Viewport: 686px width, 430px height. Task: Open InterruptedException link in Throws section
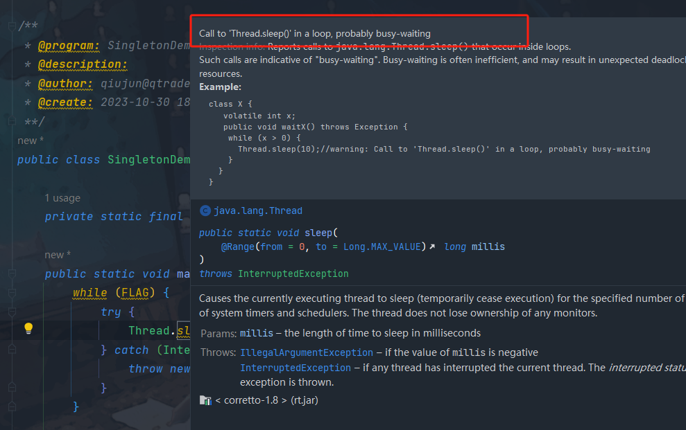[x=295, y=368]
